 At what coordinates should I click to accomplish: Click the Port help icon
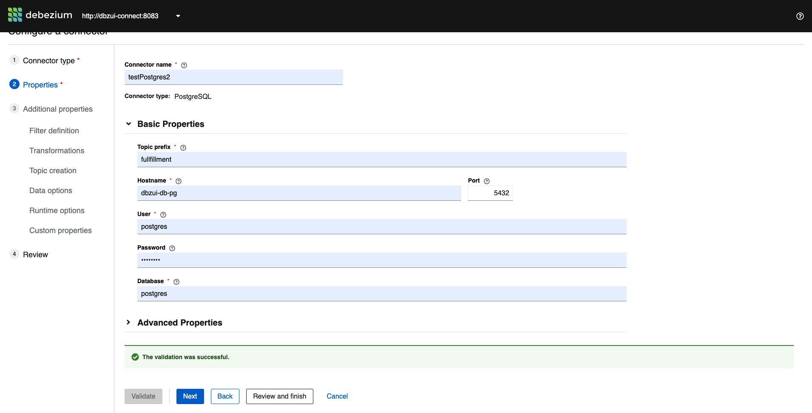coord(486,181)
